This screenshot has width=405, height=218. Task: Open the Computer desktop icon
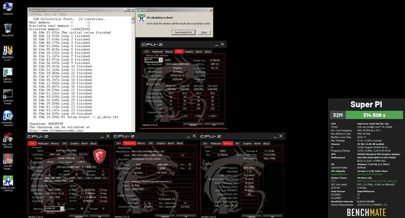click(x=7, y=8)
